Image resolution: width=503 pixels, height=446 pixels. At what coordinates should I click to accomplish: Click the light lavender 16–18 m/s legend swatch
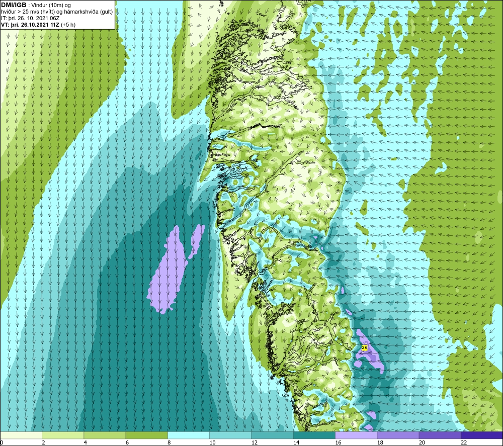point(356,435)
